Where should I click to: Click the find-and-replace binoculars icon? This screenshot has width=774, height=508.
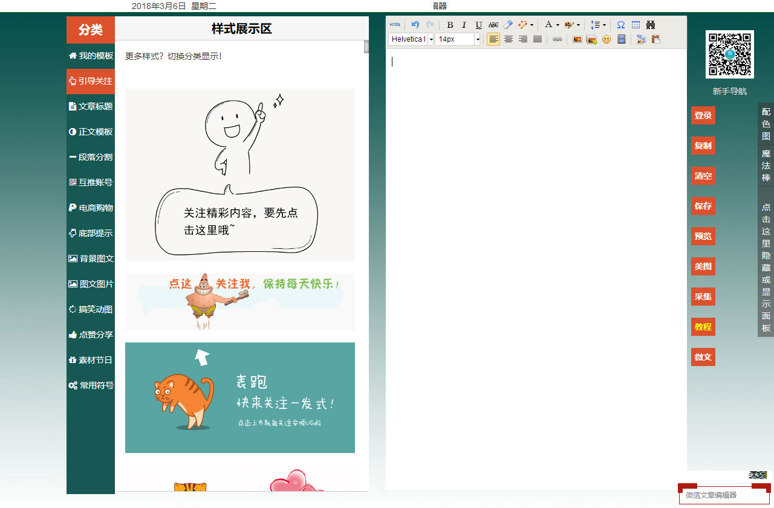pos(652,25)
